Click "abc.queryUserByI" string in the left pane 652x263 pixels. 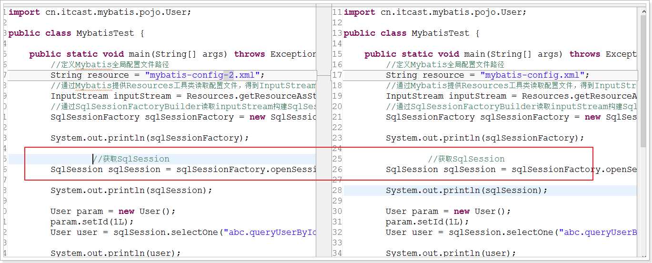270,233
